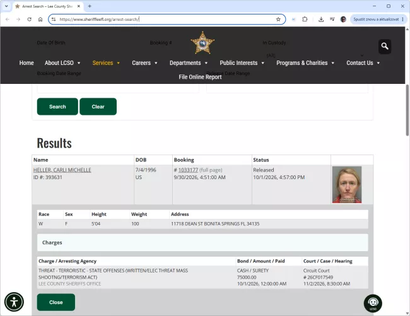Open File Online Report link
Screen dimensions: 410x316
tap(200, 77)
